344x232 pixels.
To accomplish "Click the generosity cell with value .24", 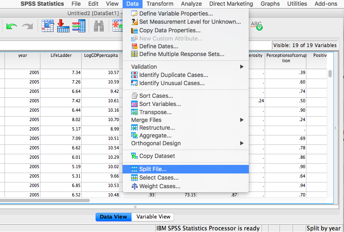I will tap(257, 101).
